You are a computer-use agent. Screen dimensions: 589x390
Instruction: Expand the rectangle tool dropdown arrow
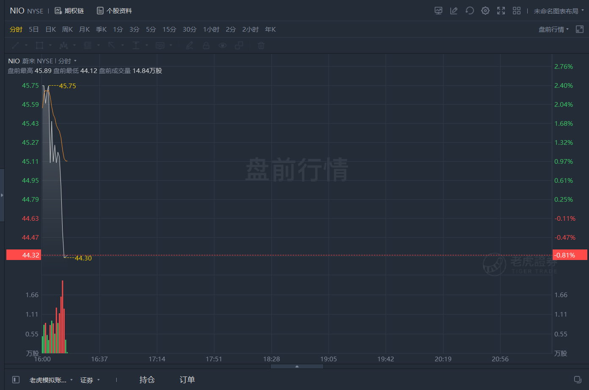click(50, 45)
